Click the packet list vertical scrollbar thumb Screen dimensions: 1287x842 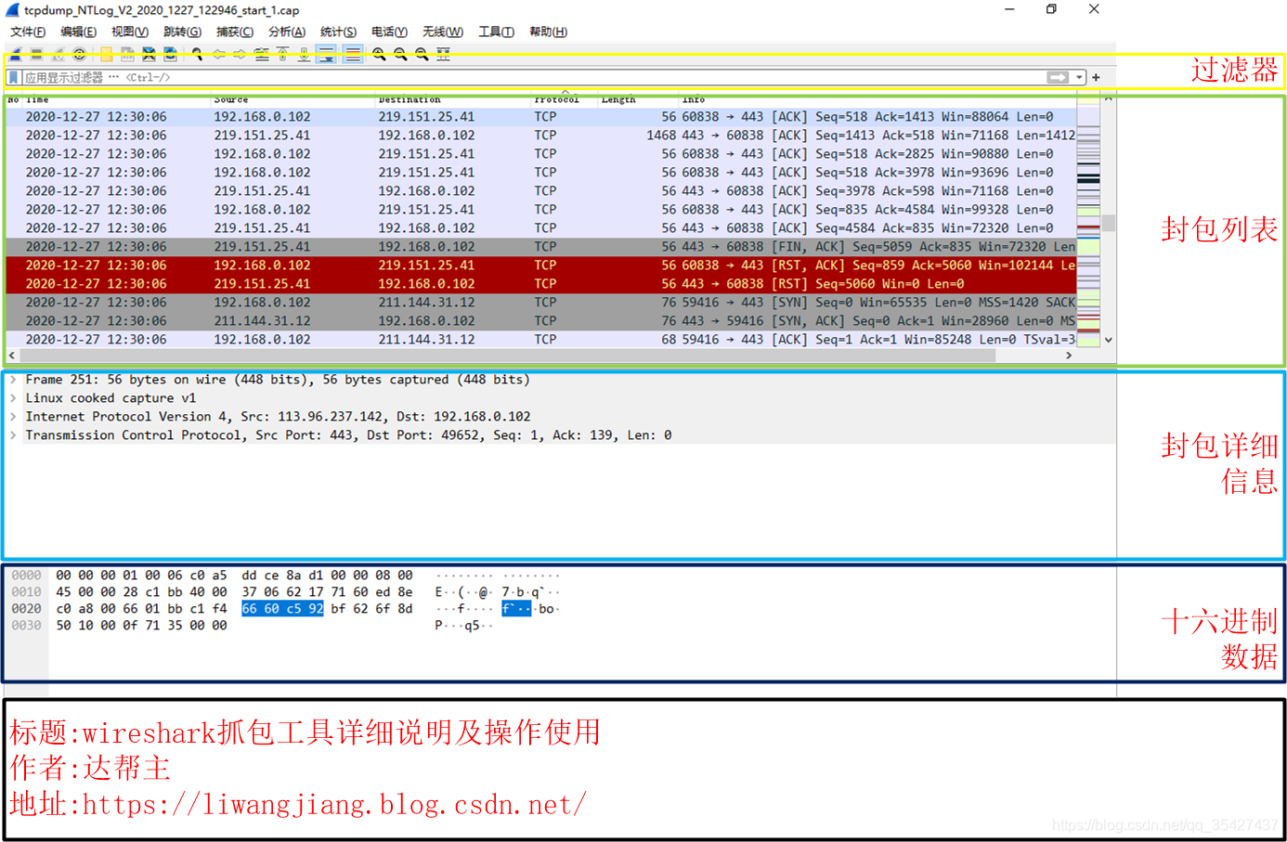pos(1108,223)
